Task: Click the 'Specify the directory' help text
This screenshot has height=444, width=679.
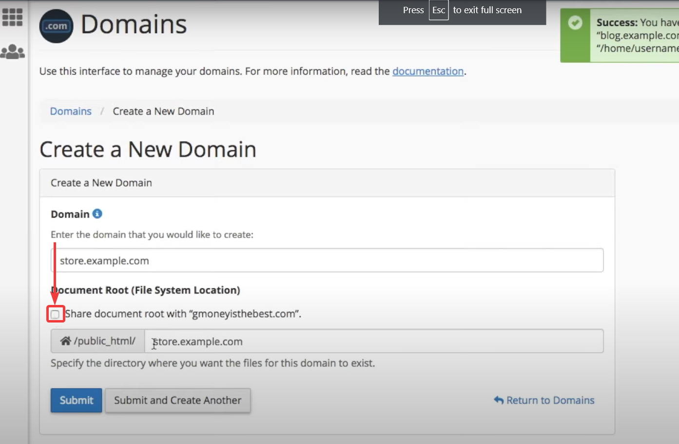Action: click(x=213, y=363)
